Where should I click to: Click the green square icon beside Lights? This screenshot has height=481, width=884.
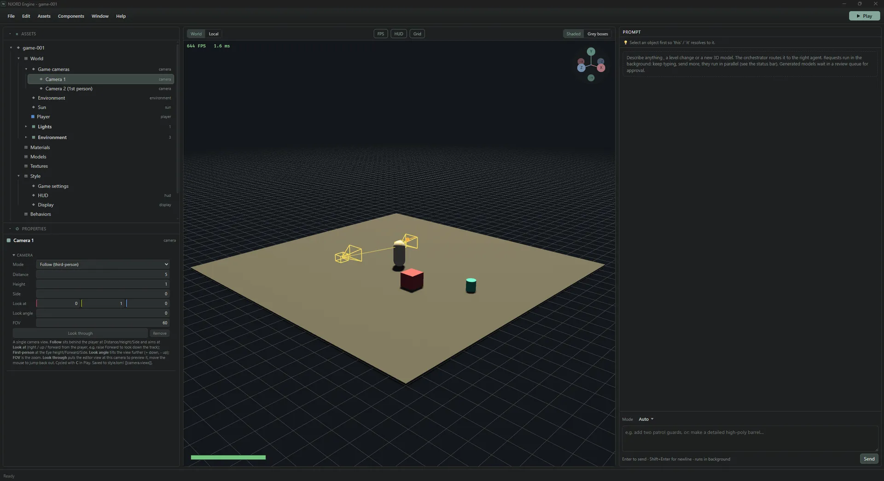tap(34, 127)
